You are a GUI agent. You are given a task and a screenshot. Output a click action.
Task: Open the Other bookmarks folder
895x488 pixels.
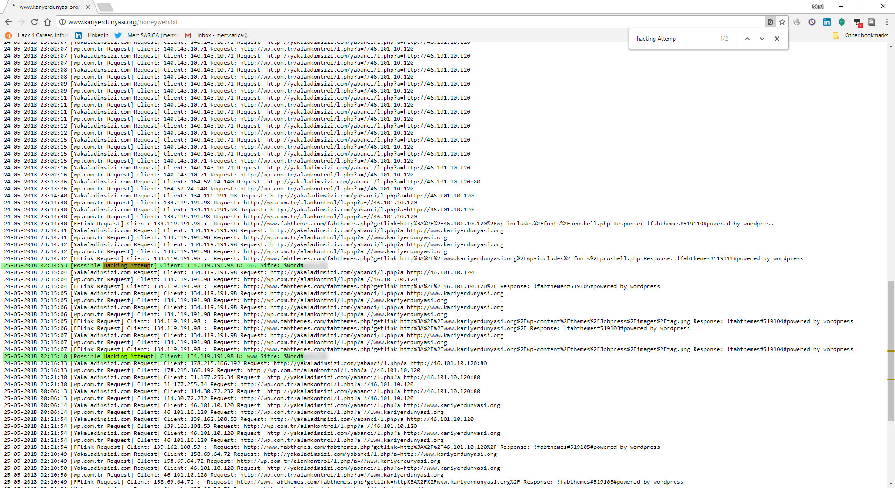[x=861, y=35]
